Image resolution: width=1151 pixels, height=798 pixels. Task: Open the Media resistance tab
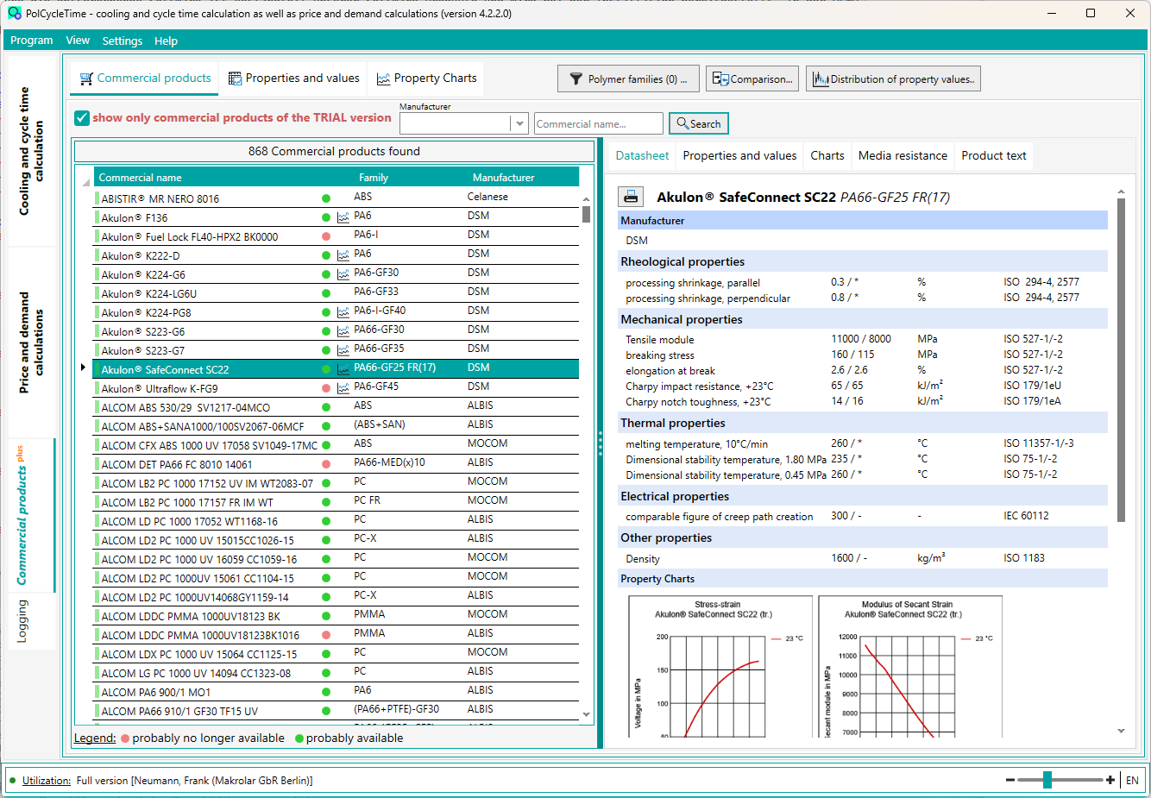tap(903, 156)
